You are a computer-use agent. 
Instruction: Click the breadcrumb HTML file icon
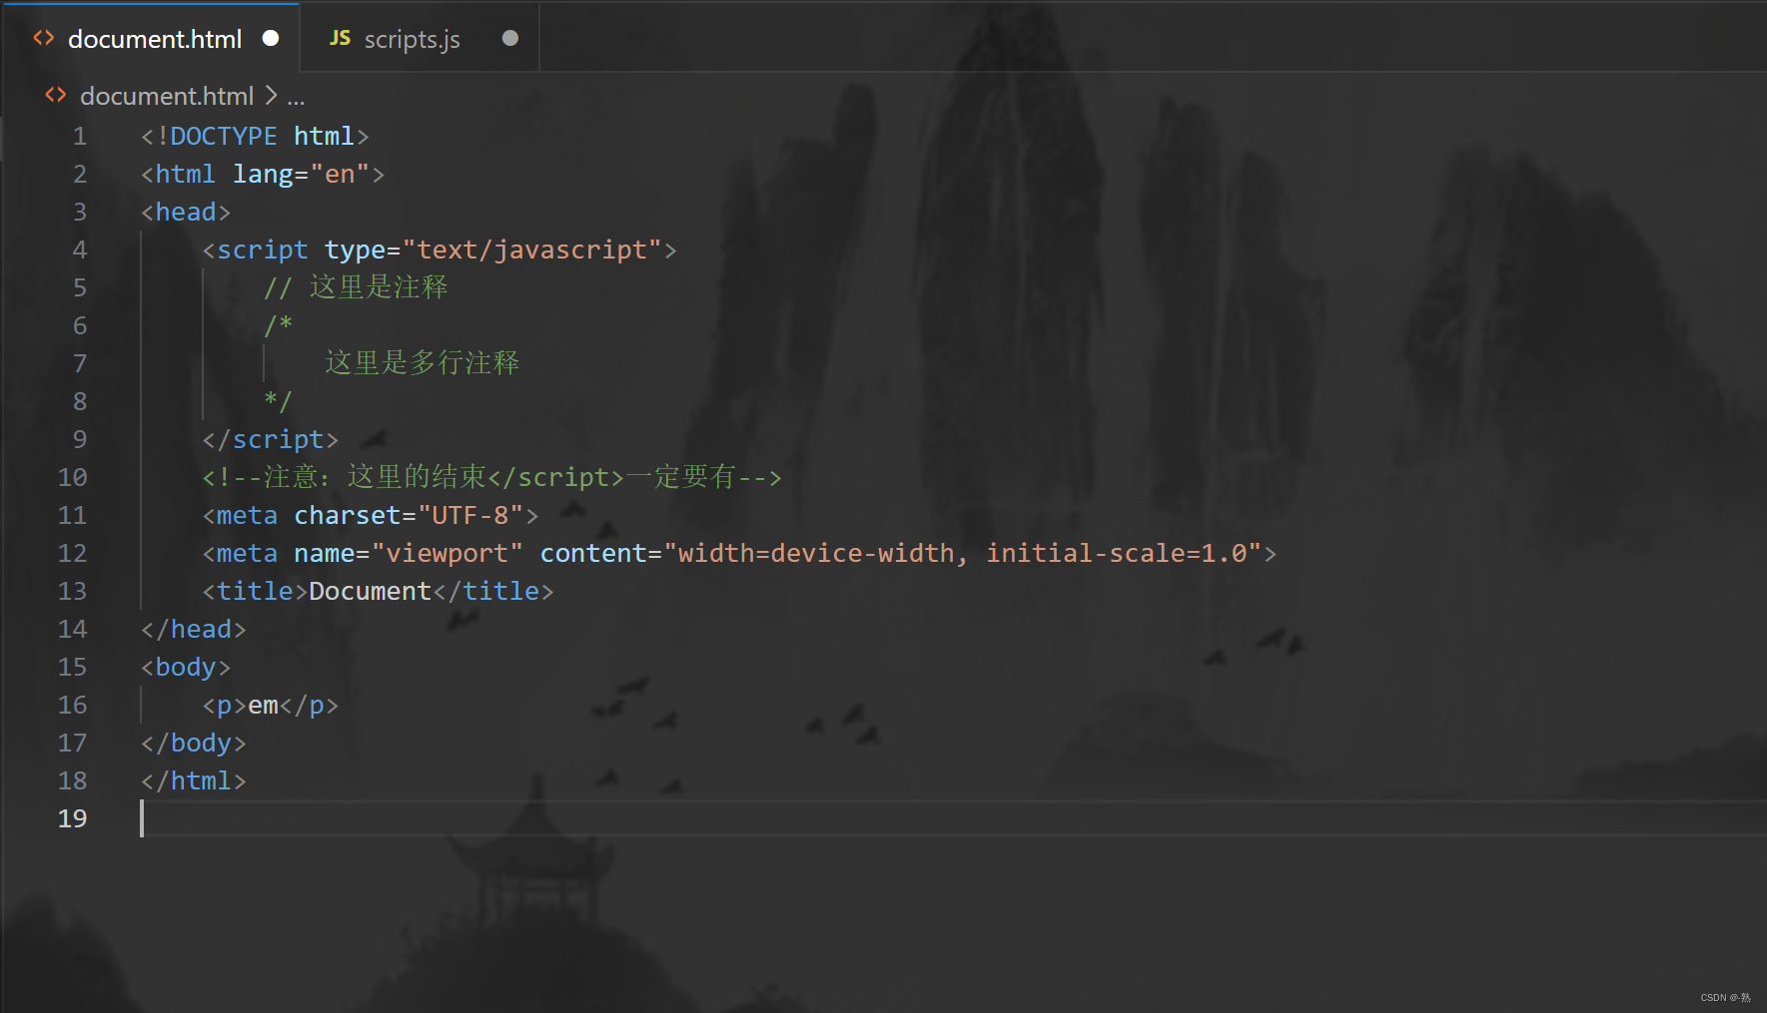[56, 95]
